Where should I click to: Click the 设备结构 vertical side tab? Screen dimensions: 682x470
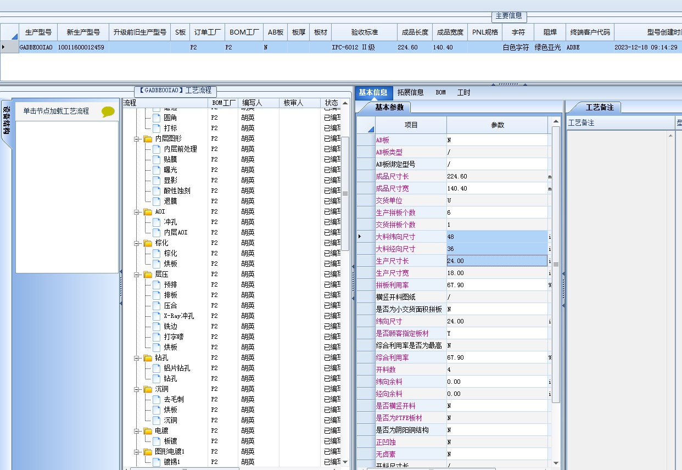[x=7, y=121]
